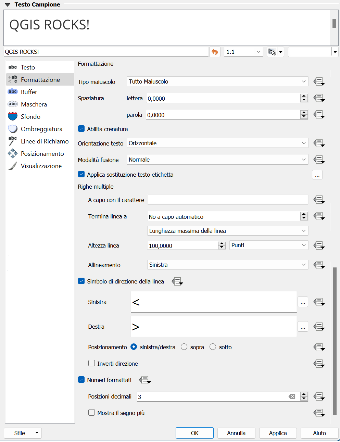Click the QGIS ROCKS! sample text field
Viewport: 340px width, 442px height.
pyautogui.click(x=106, y=52)
